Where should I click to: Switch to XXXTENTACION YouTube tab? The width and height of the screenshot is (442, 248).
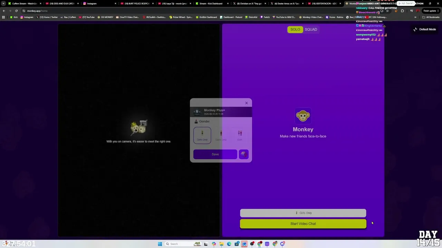coord(324,3)
